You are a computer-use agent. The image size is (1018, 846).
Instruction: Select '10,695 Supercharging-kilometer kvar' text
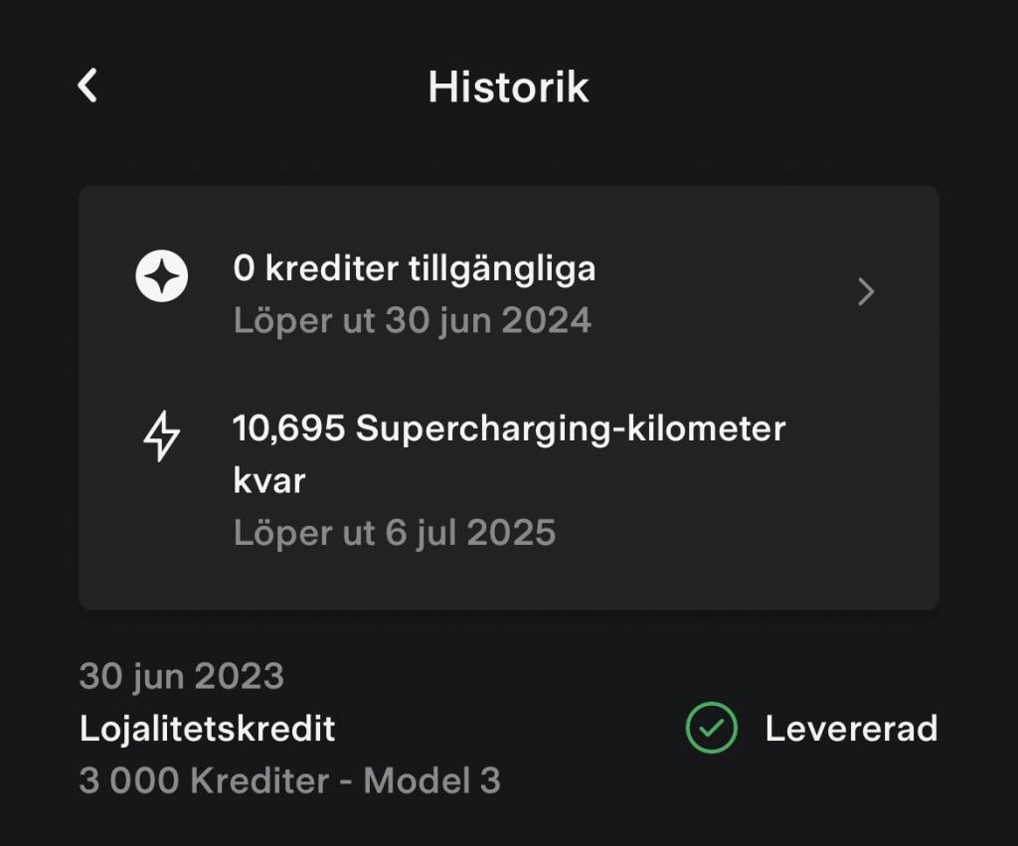pyautogui.click(x=509, y=454)
